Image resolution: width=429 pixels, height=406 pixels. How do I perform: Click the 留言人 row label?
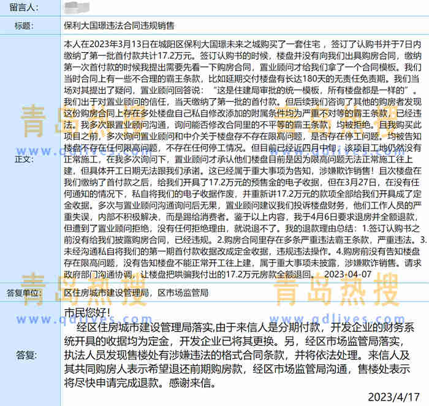click(24, 7)
